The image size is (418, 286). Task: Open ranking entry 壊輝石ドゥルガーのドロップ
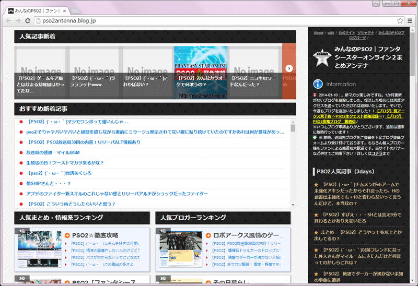point(246,251)
